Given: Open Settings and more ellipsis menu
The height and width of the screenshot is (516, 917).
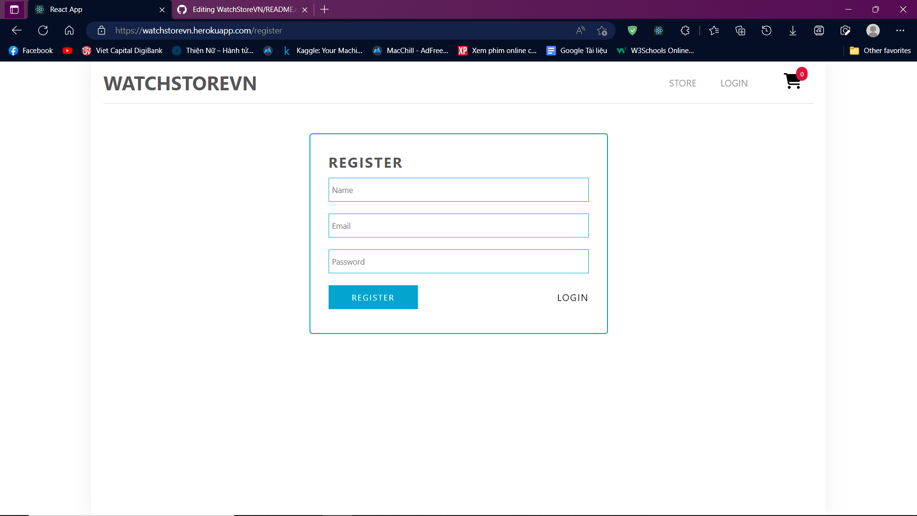Looking at the screenshot, I should [x=900, y=31].
